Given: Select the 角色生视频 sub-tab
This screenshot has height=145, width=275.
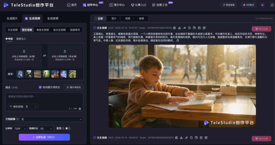Looking at the screenshot, I should pos(43,30).
